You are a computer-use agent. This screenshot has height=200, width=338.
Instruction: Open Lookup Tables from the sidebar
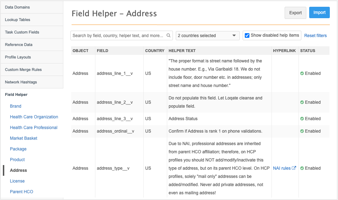[x=17, y=20]
